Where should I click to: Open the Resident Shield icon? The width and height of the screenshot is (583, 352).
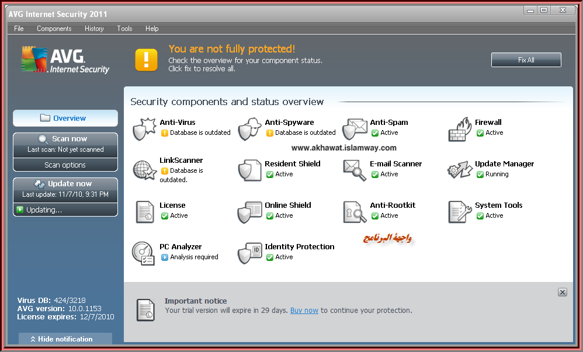click(250, 170)
